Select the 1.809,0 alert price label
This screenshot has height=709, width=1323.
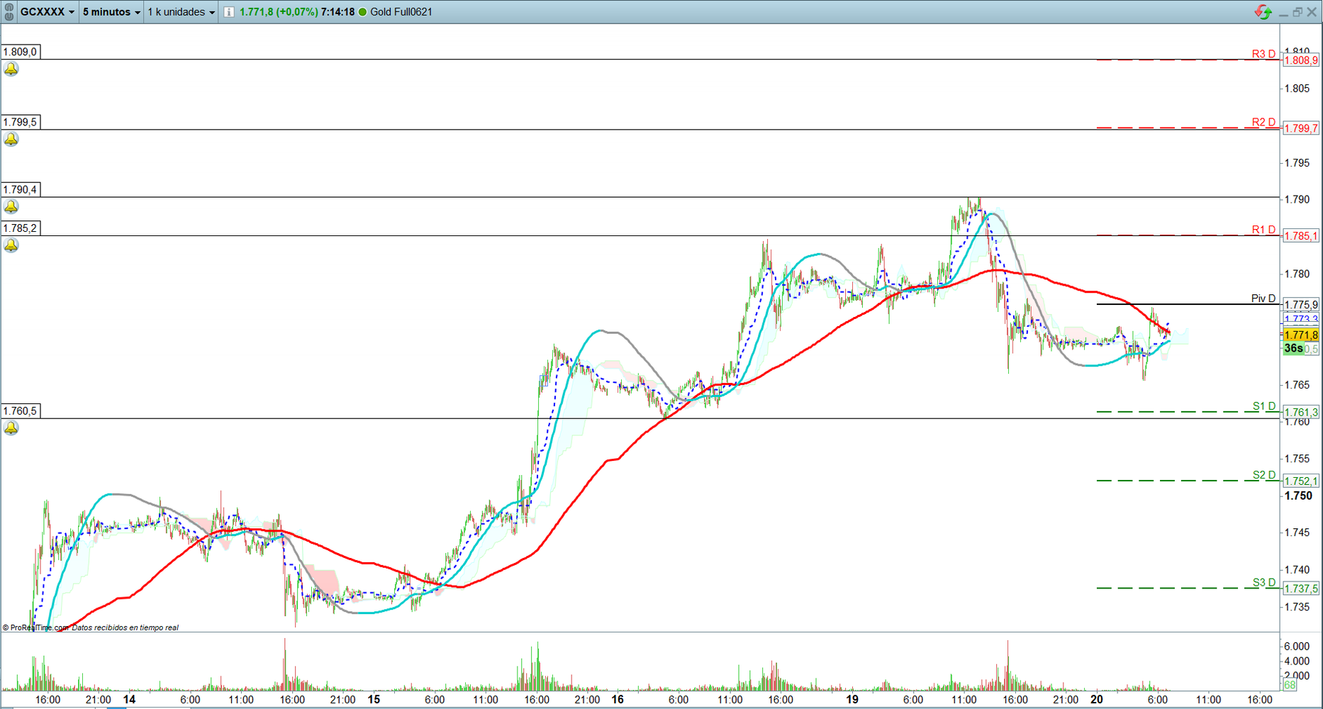(21, 52)
